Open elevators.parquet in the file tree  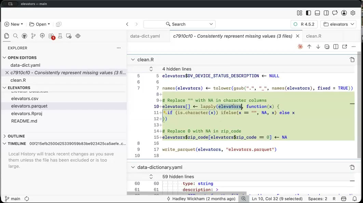point(29,106)
